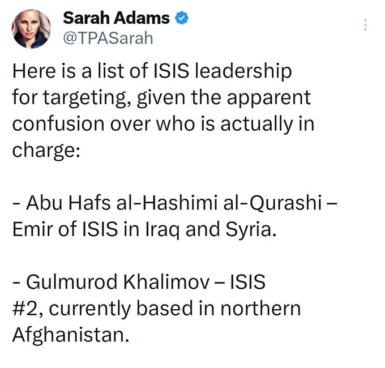Click the text "Emir of ISIS in Iraq and Syria."
The image size is (385, 368).
(x=146, y=232)
